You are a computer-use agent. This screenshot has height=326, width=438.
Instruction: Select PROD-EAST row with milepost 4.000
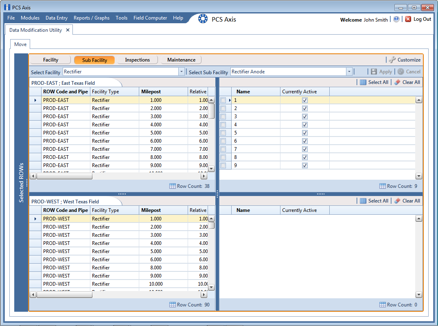[x=119, y=125]
